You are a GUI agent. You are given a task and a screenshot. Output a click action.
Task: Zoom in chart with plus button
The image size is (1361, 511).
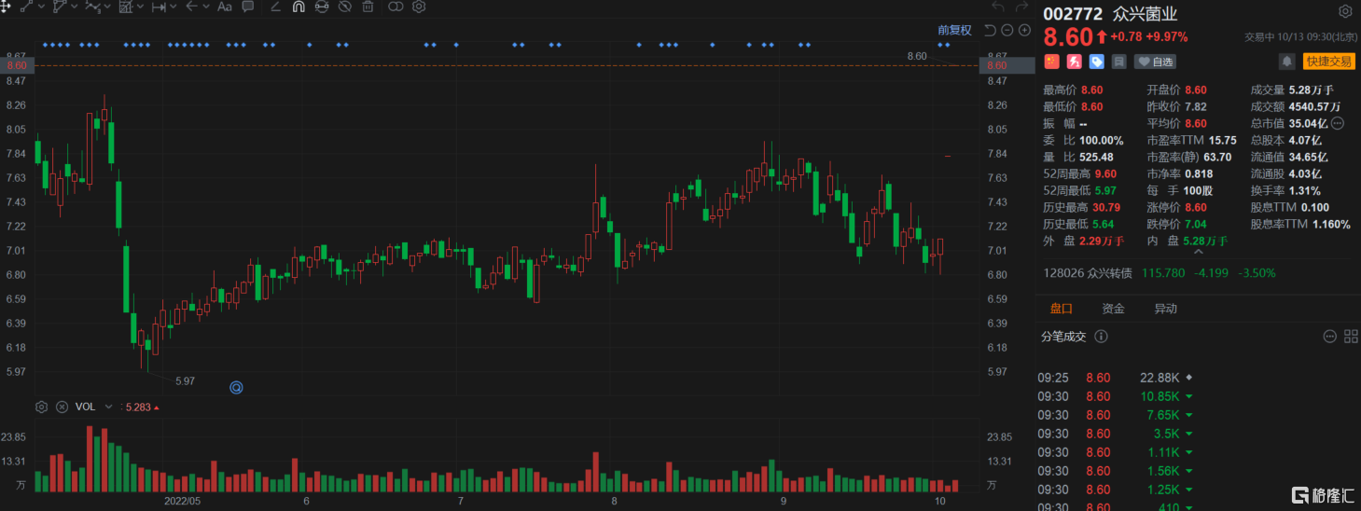click(1023, 30)
